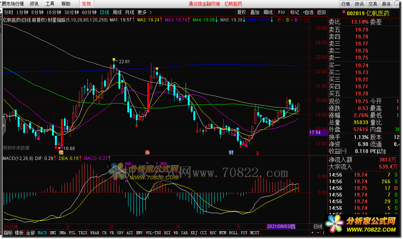Click the 标记 mark button
This screenshot has width=403, height=239.
click(294, 12)
